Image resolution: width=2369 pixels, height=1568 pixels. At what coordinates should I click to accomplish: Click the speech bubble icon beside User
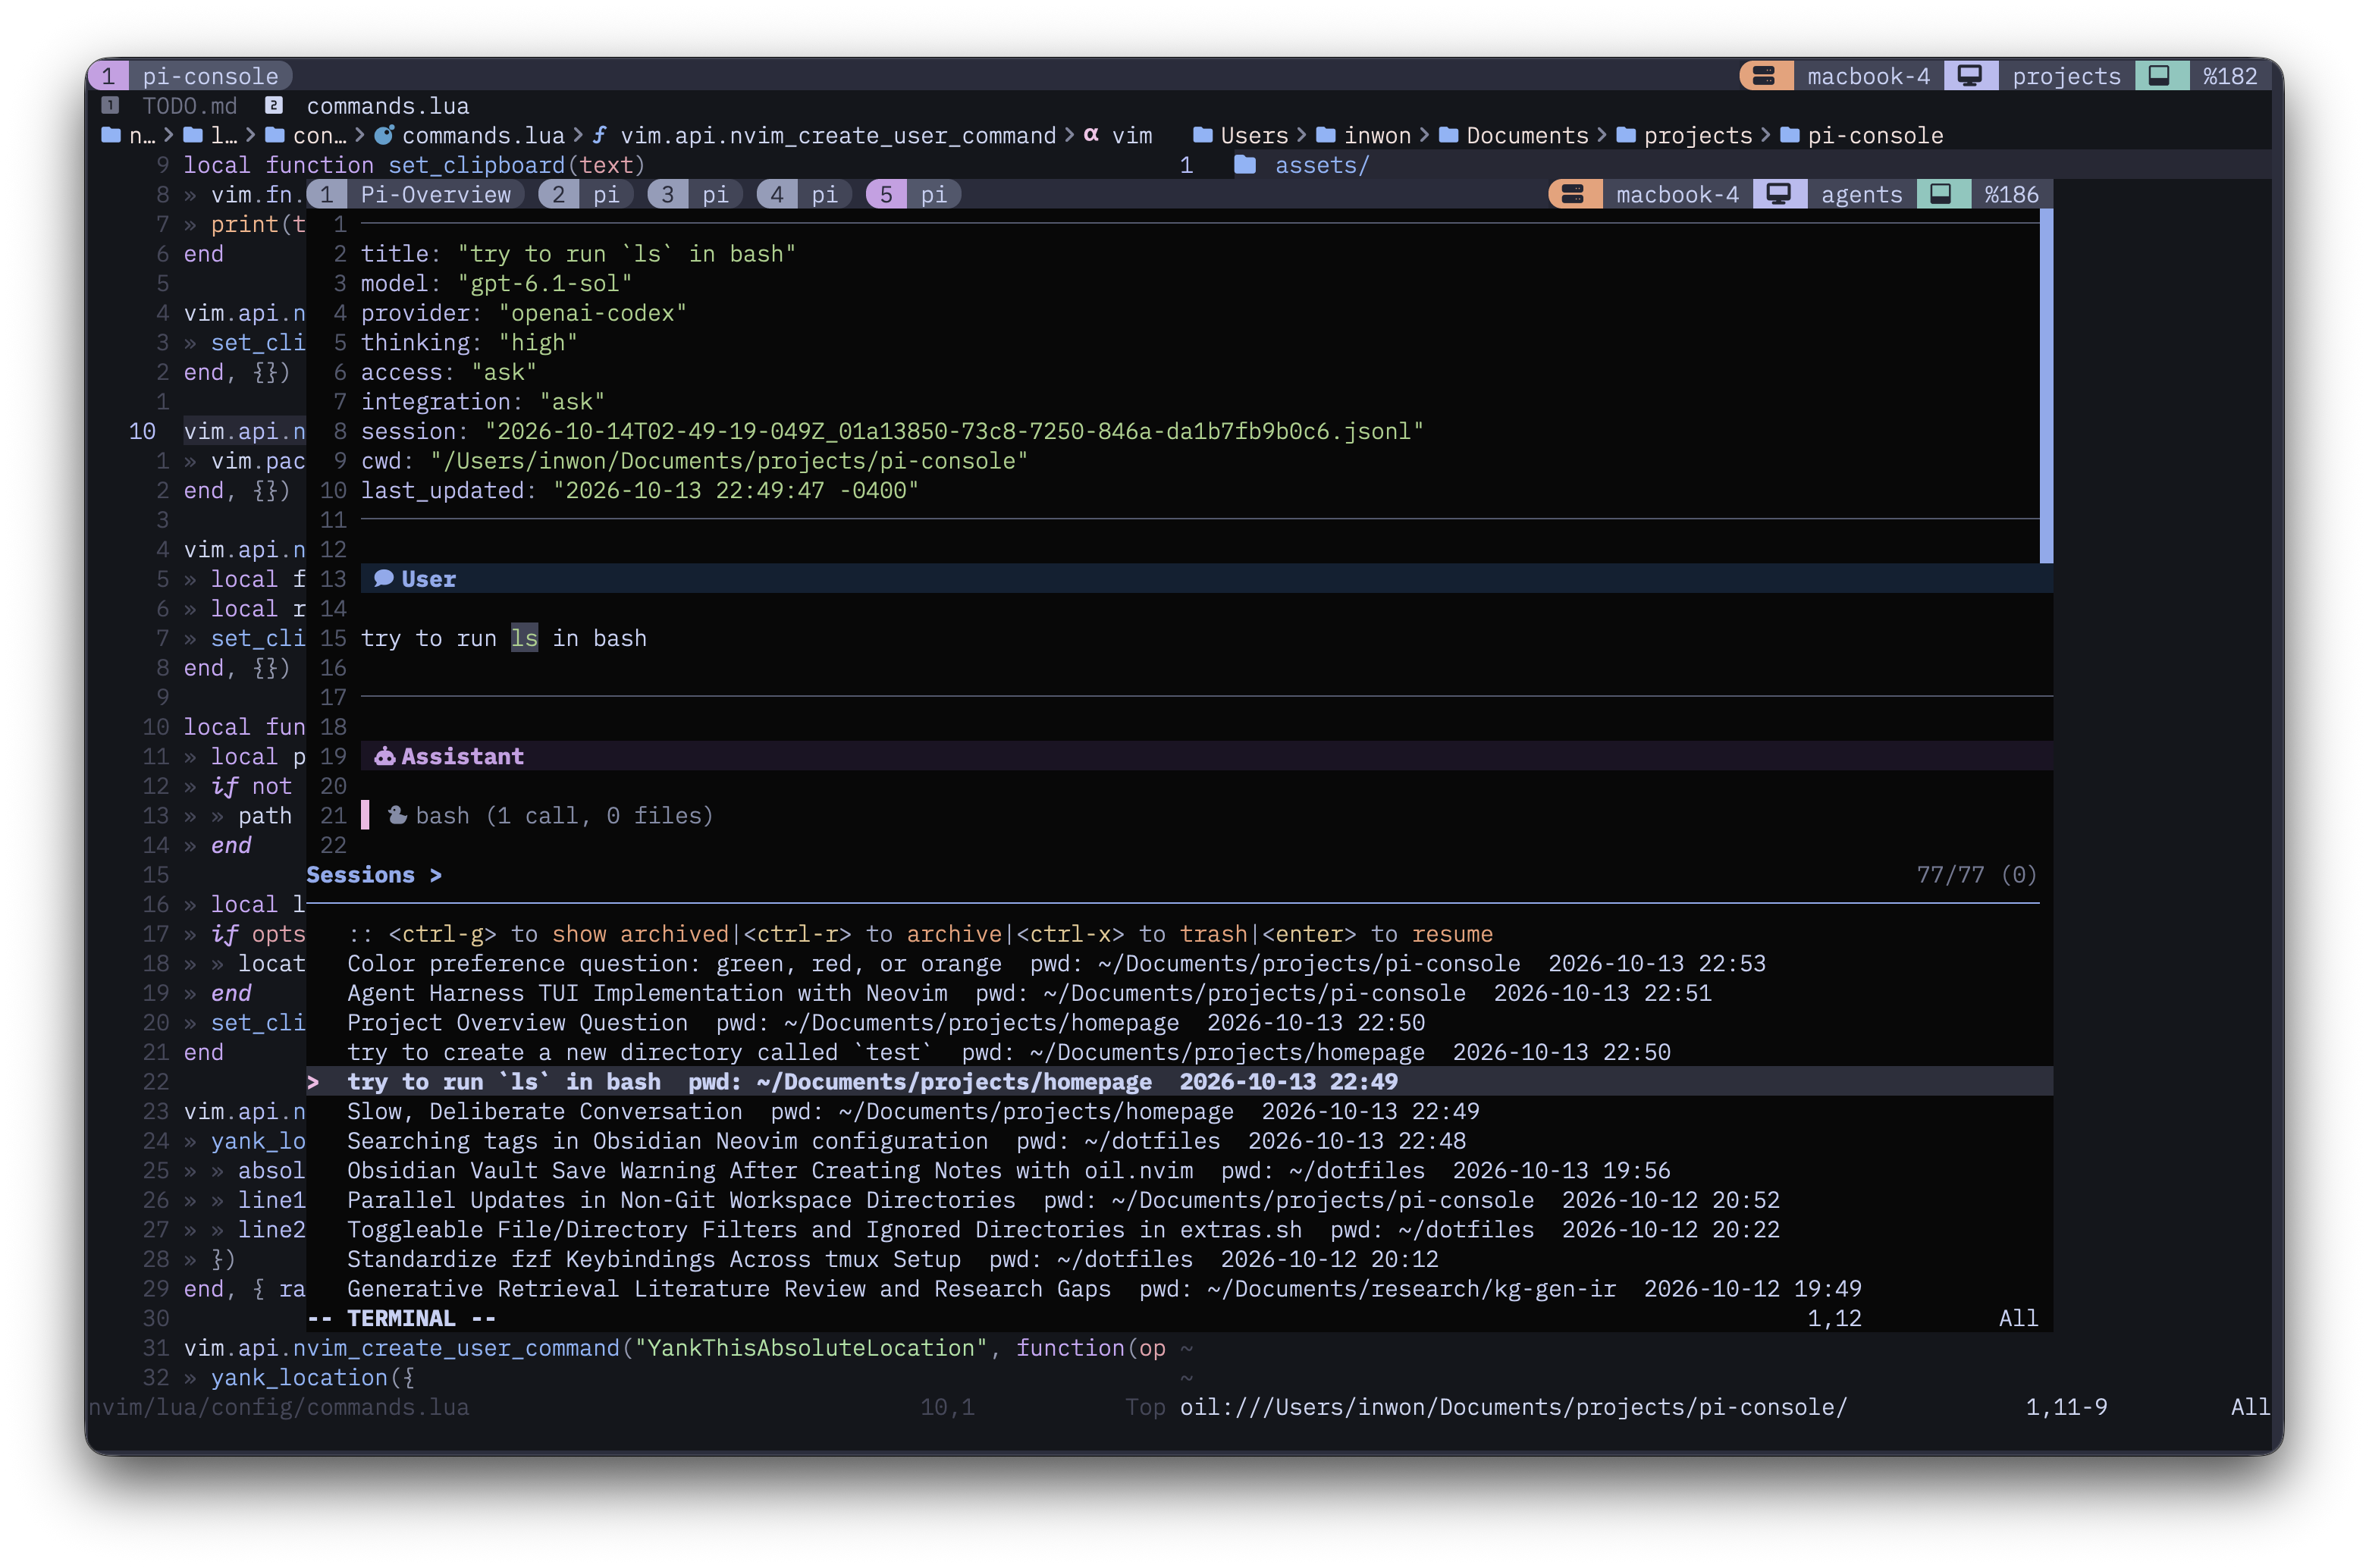384,578
